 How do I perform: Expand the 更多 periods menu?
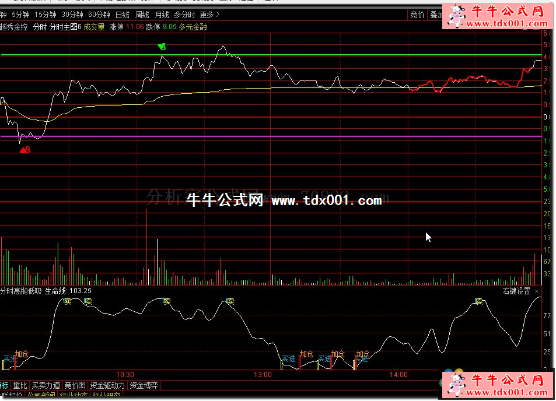(x=209, y=15)
